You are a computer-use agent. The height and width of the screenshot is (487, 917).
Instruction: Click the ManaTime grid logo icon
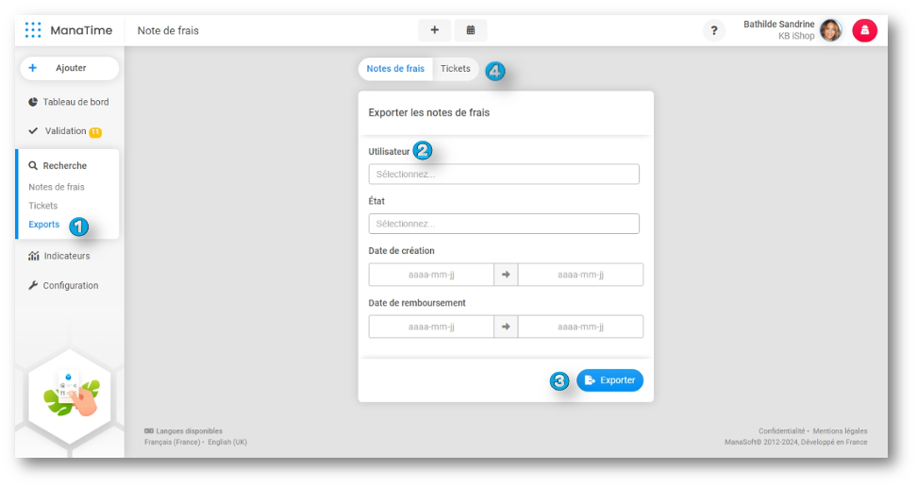coord(33,30)
